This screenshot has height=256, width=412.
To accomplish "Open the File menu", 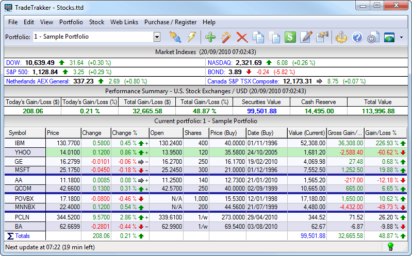I will tap(13, 22).
